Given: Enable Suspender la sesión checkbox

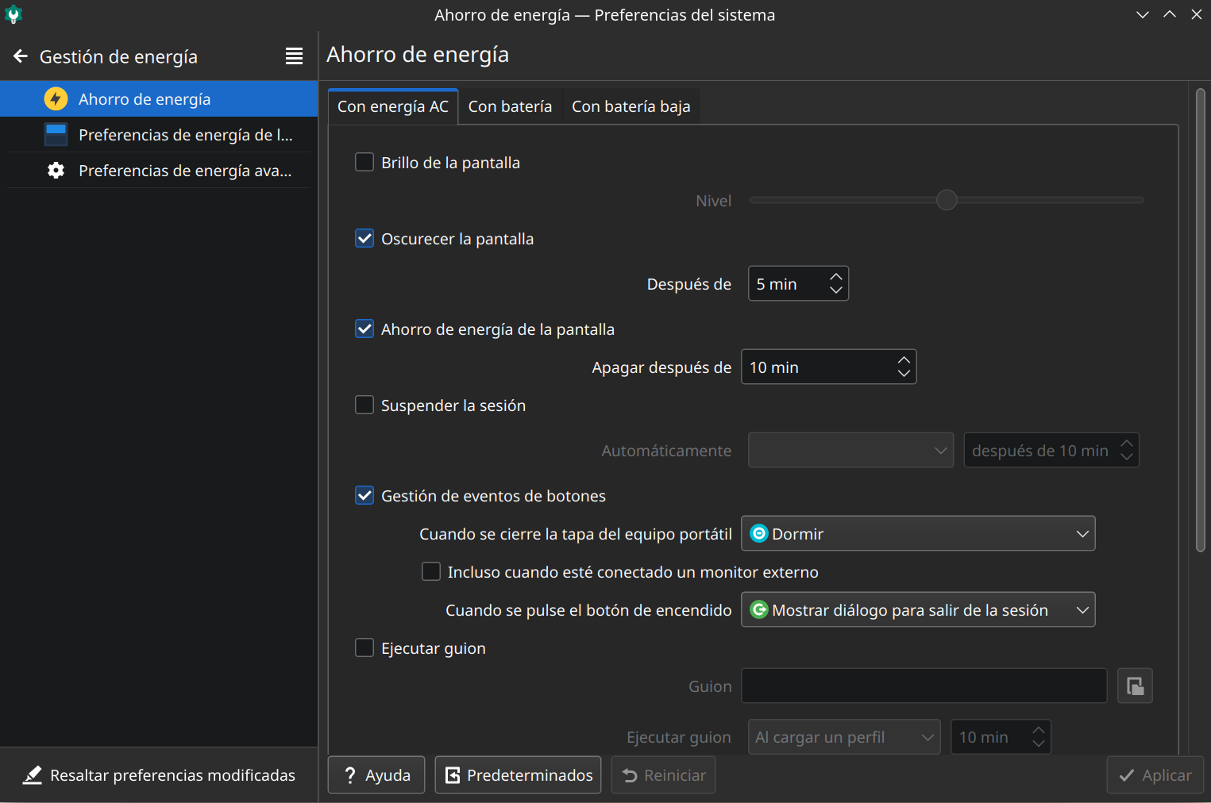Looking at the screenshot, I should (x=364, y=405).
